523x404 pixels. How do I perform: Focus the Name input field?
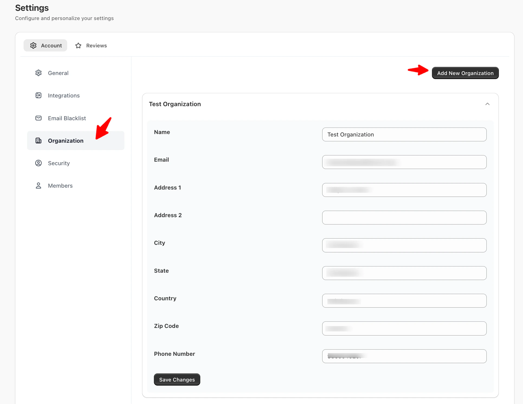[404, 135]
